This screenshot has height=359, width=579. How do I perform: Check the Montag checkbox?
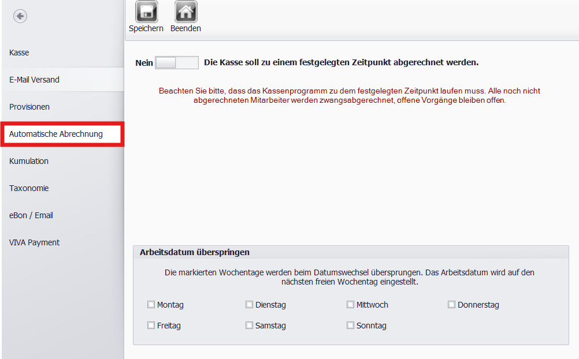tap(151, 304)
